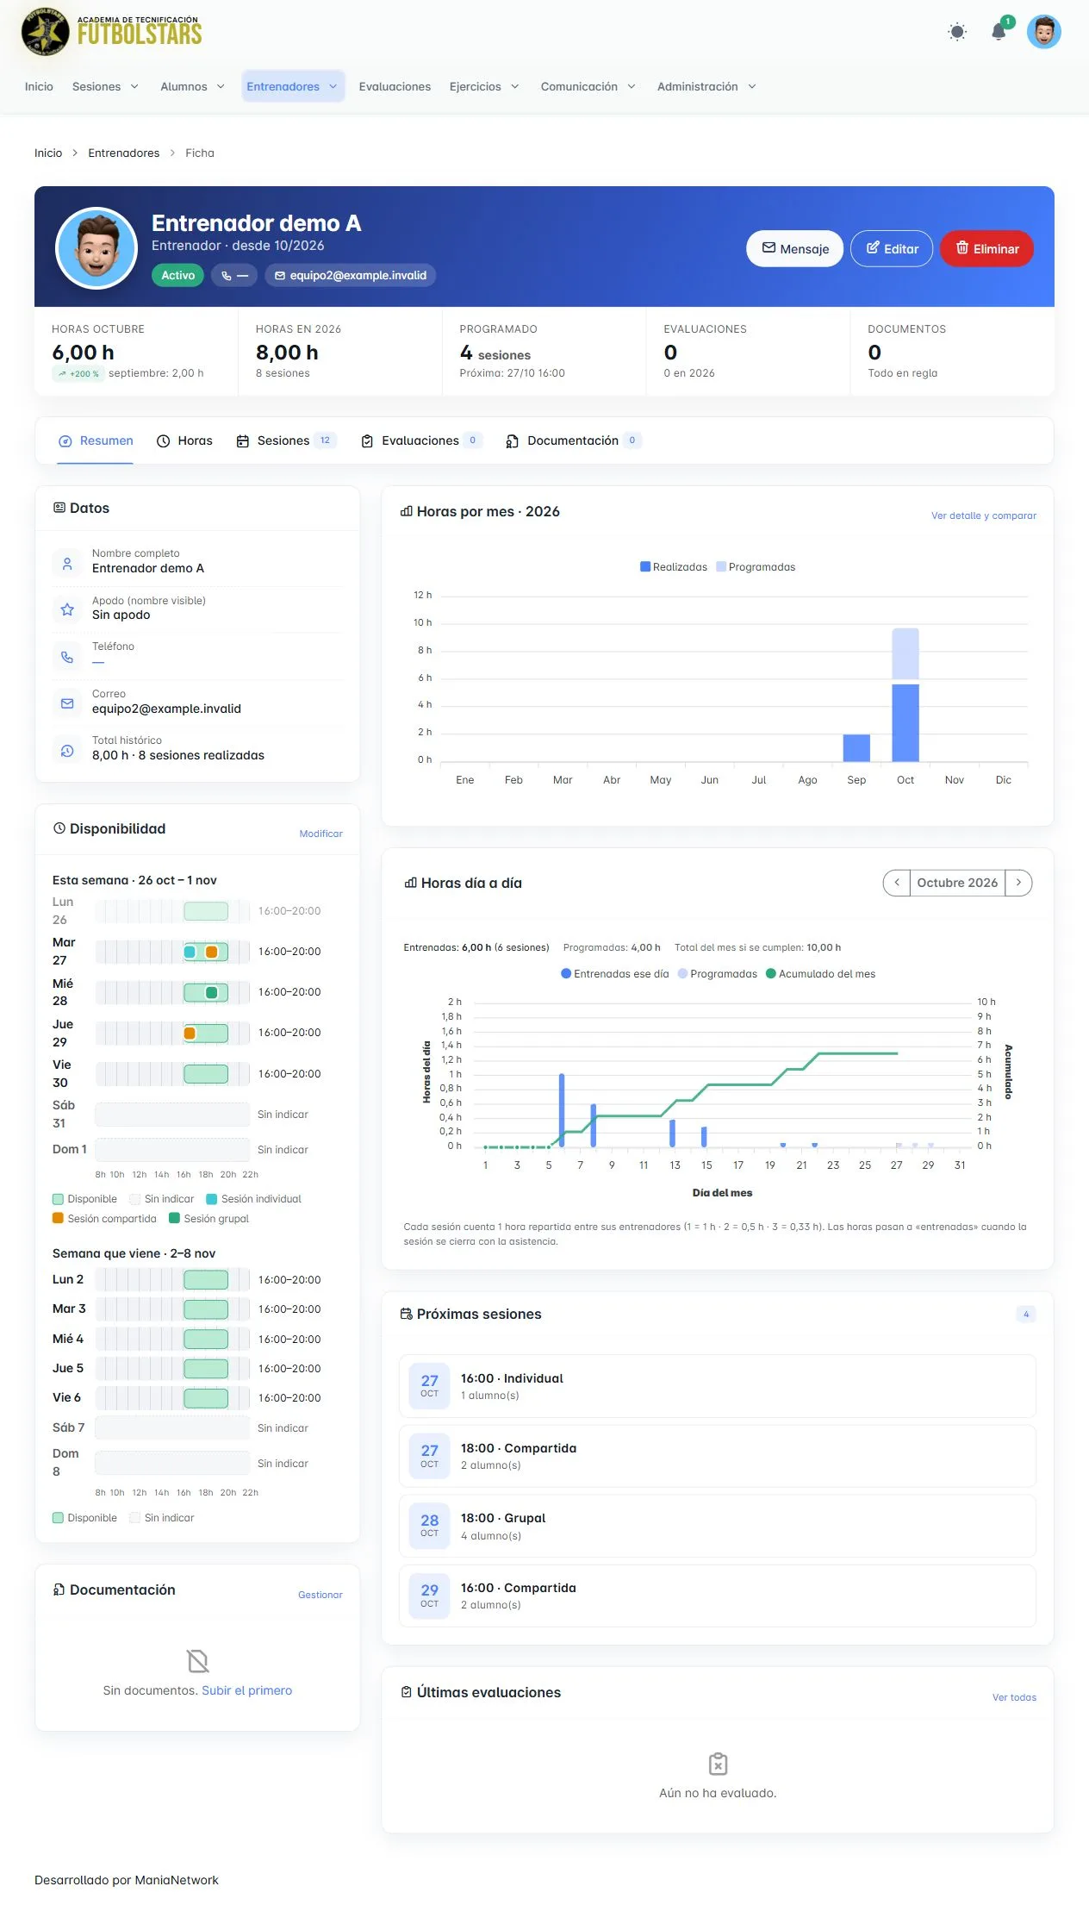The image size is (1089, 1905).
Task: Toggle the light/dark theme sun icon
Action: [956, 32]
